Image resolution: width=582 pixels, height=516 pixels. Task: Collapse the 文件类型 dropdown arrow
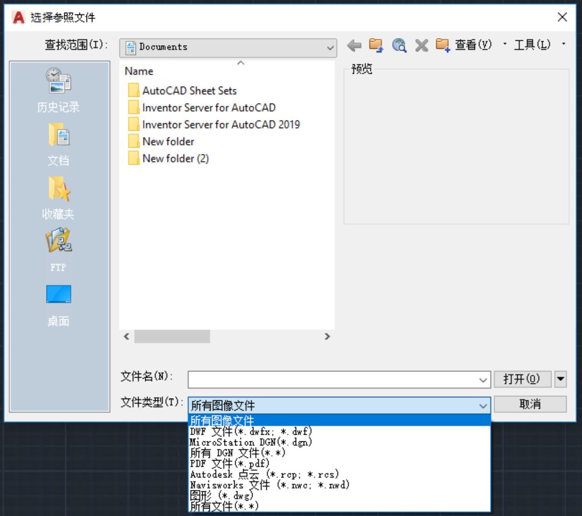482,405
